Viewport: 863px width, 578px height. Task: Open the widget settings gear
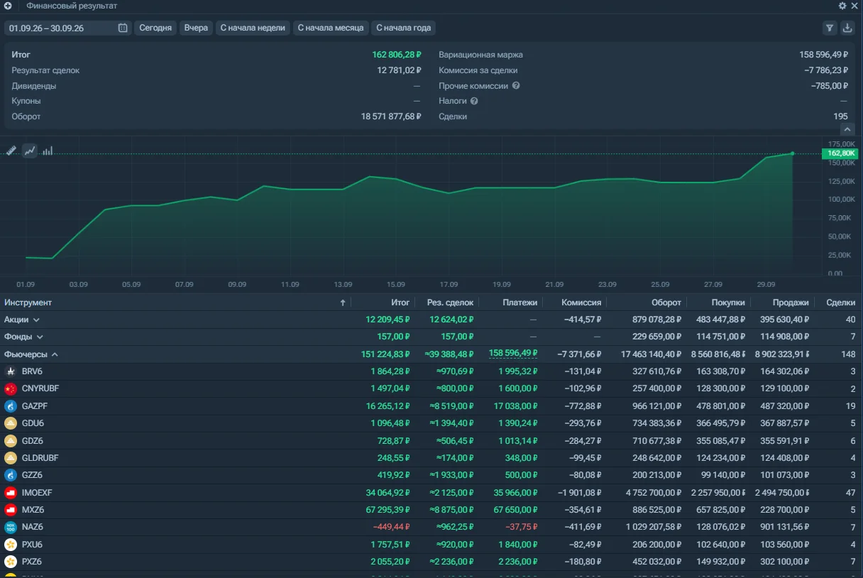click(842, 6)
